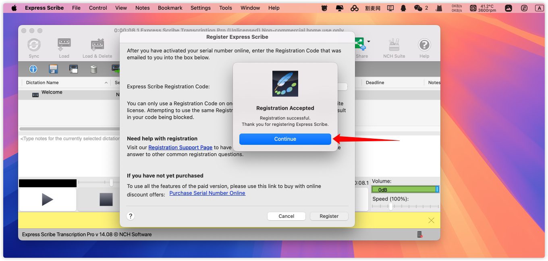This screenshot has height=261, width=548.
Task: Click the Sync toolbar icon
Action: (34, 45)
